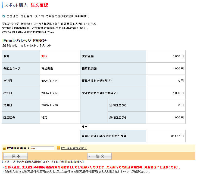Image resolution: width=197 pixels, height=175 pixels.
Task: Click the 委託会社名 大和アセットマネジメント text
Action: tap(26, 46)
